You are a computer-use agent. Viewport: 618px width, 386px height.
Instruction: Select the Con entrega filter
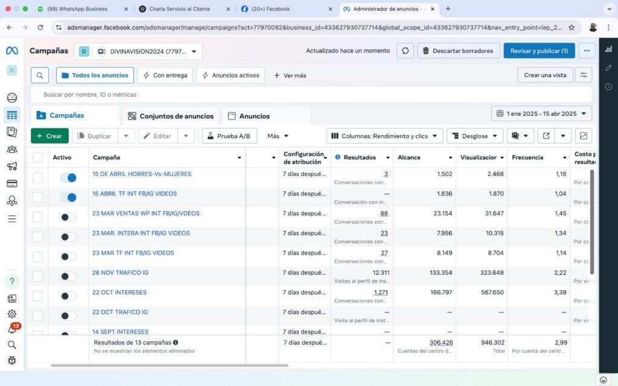point(165,75)
